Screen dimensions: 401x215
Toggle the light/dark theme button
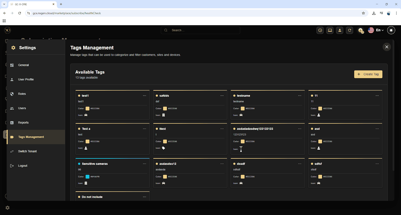391,30
